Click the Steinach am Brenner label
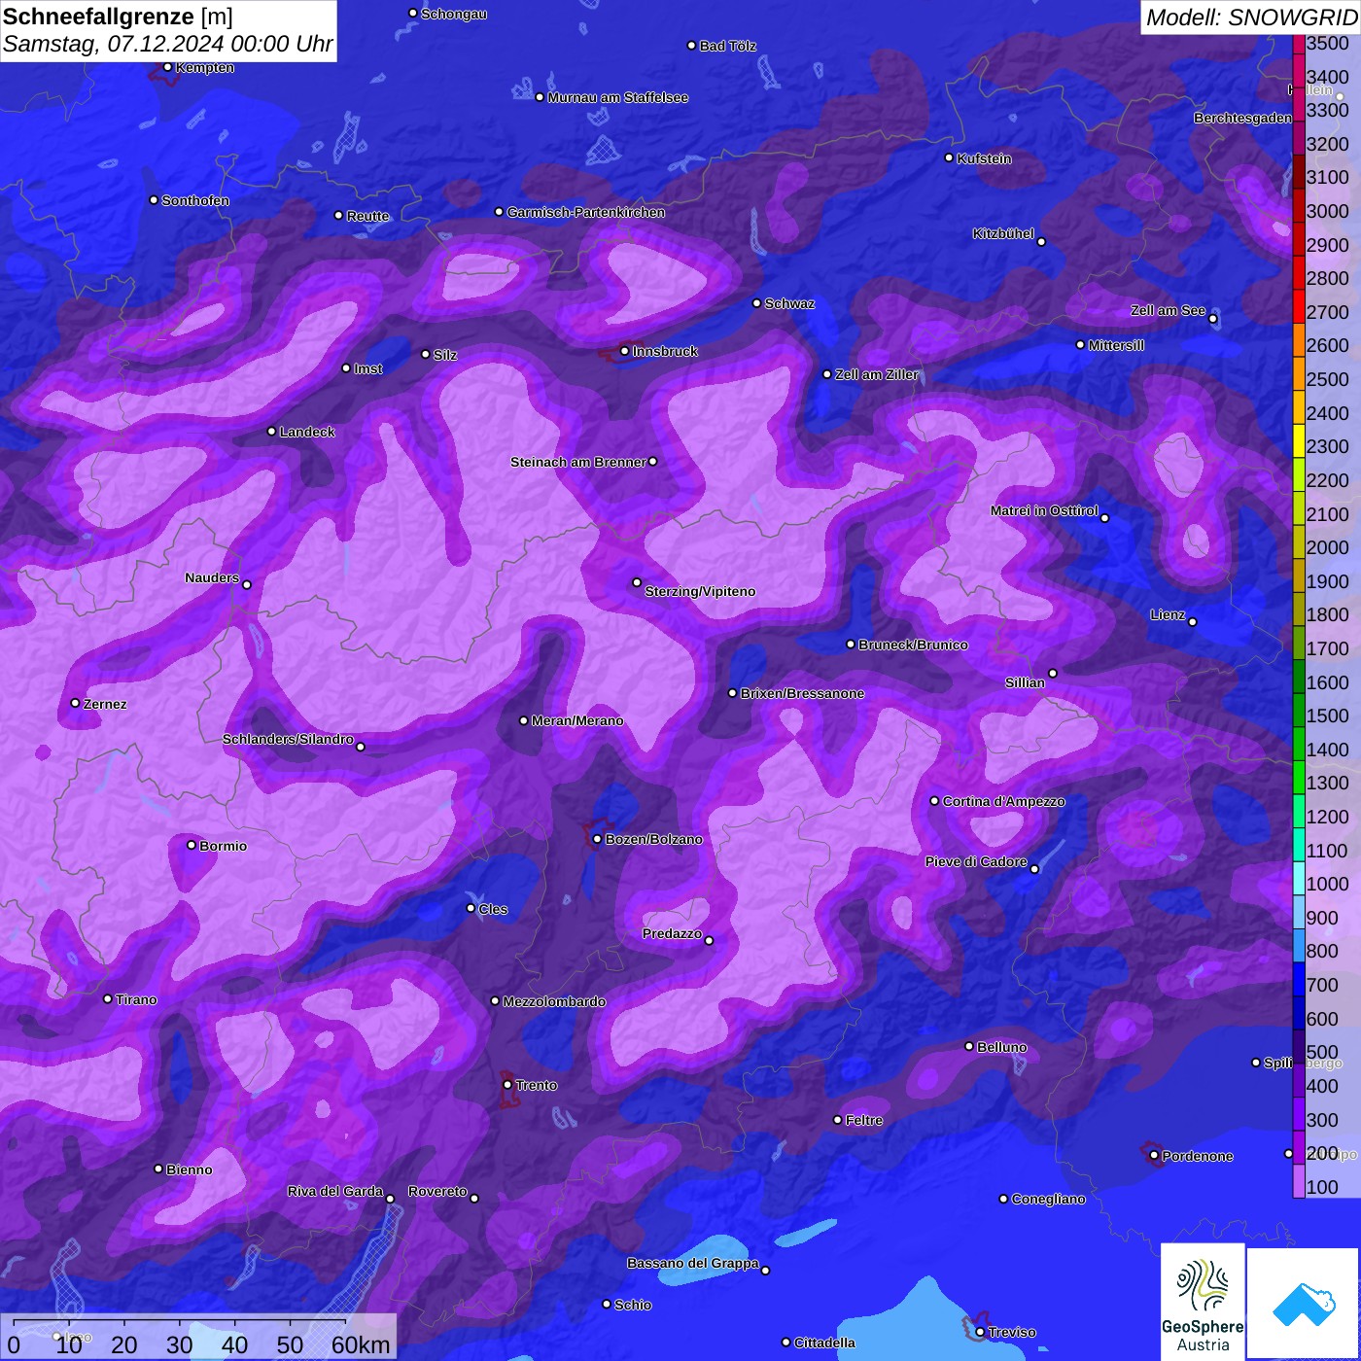Screen dimensions: 1361x1361 577,462
